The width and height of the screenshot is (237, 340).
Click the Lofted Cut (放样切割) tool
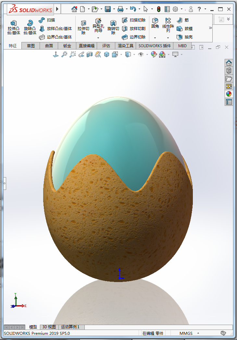(134, 29)
